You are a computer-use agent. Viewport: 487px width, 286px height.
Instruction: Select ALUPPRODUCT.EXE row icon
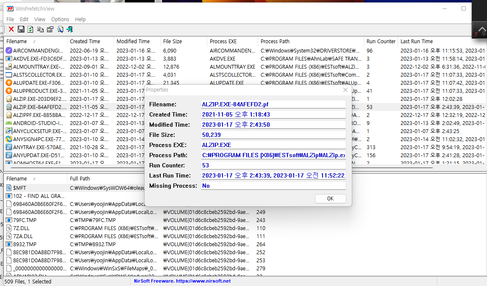coord(9,91)
